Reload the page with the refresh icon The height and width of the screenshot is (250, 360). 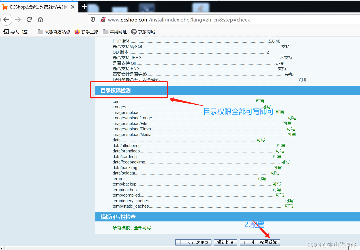click(29, 20)
